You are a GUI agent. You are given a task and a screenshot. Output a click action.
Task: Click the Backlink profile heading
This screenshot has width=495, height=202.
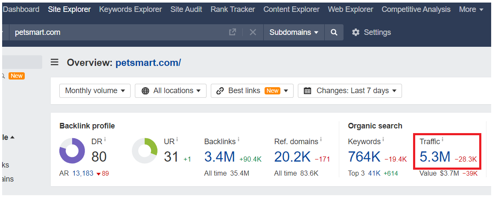[x=87, y=126]
